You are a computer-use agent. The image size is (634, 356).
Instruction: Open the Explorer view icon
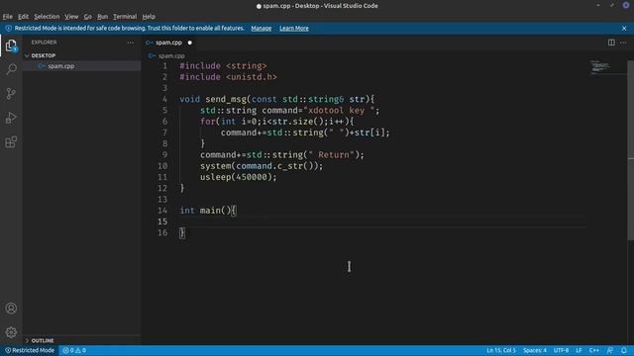[x=11, y=45]
